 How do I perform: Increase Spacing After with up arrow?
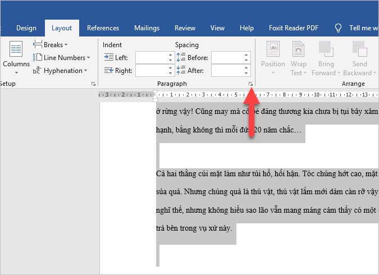point(246,67)
